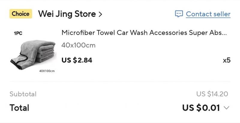The image size is (240, 123).
Task: Click the yellow Choice badge
Action: [x=21, y=14]
